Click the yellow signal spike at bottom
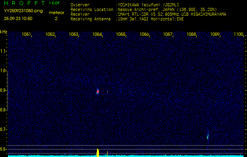This screenshot has width=247, height=157. pos(97,152)
